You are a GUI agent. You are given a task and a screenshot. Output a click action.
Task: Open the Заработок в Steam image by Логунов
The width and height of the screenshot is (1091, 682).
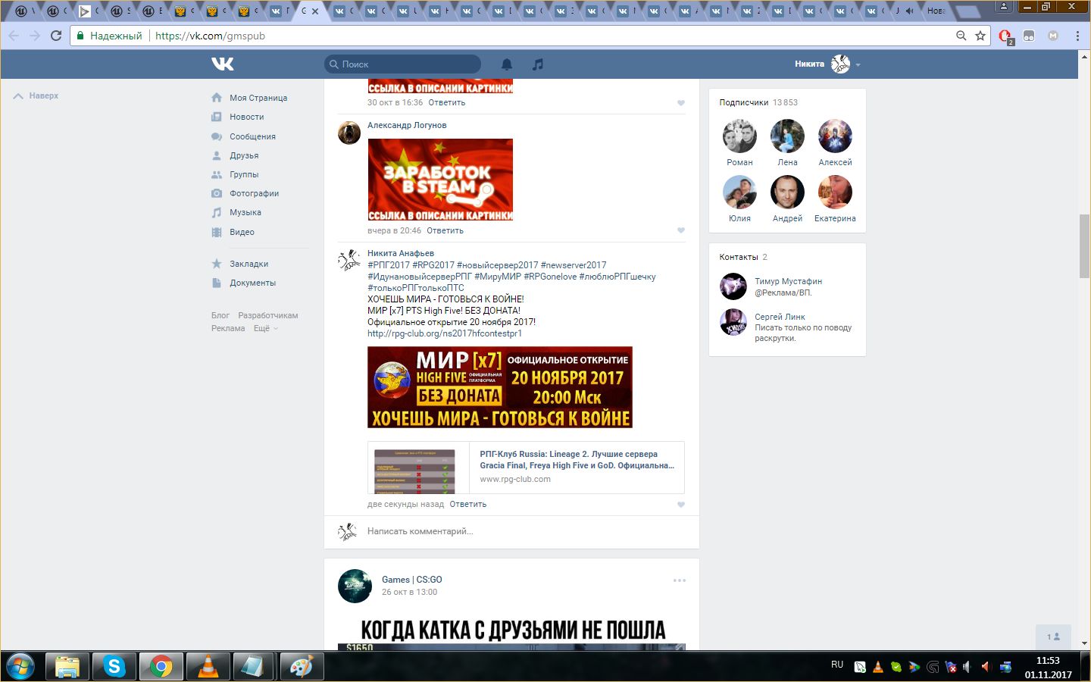(x=440, y=180)
